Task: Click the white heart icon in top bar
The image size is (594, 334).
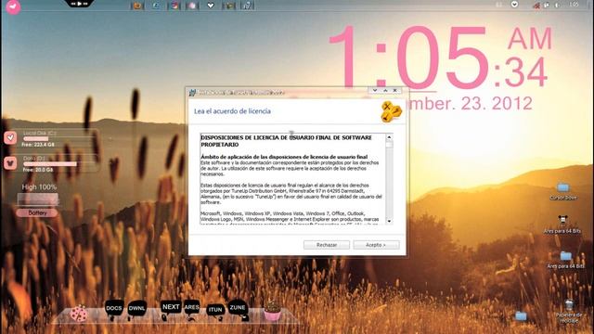Action: pos(211,6)
